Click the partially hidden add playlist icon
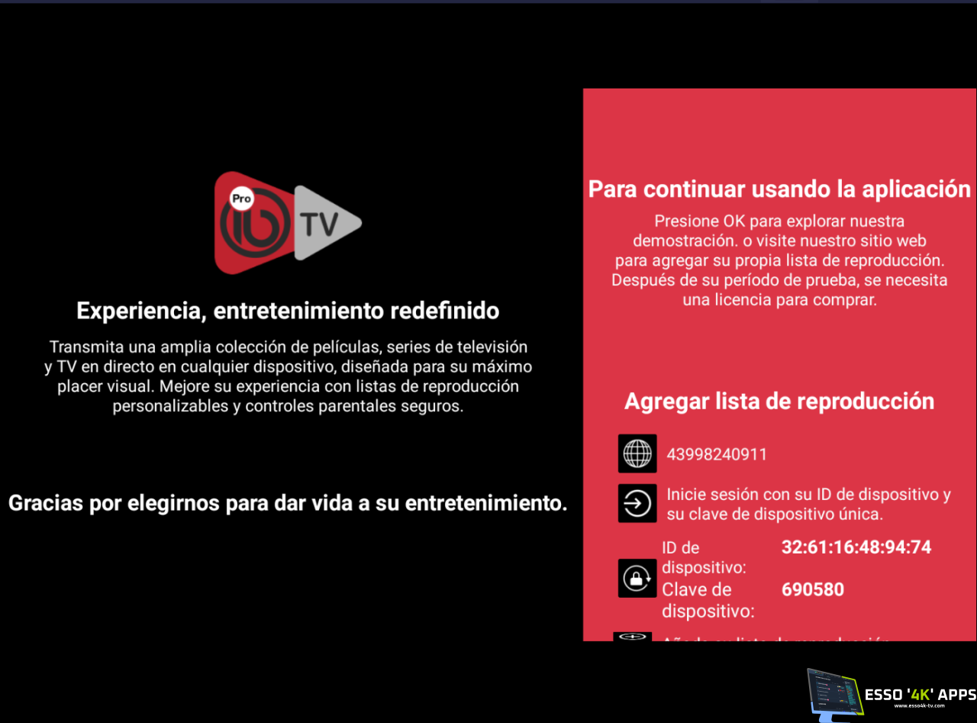The image size is (977, 723). point(633,636)
